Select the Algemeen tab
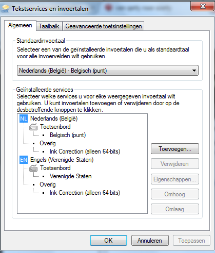 coord(20,25)
